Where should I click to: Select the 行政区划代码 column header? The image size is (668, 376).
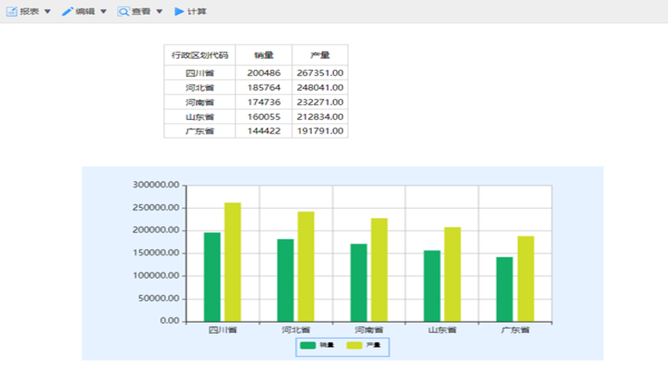pos(200,55)
